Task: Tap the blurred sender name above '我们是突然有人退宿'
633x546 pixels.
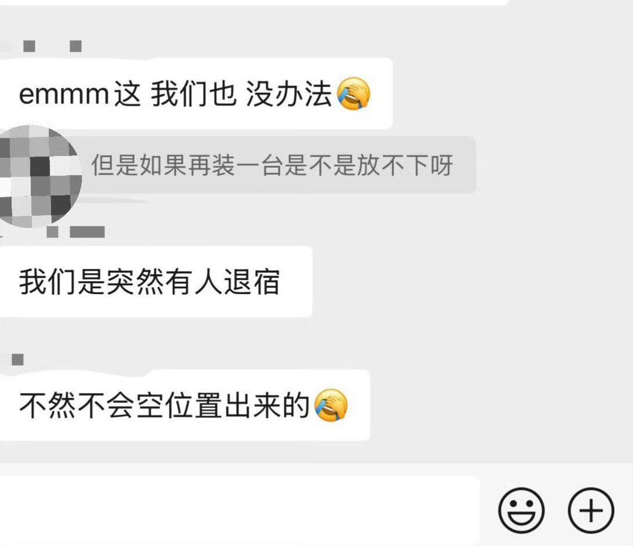Action: click(75, 232)
